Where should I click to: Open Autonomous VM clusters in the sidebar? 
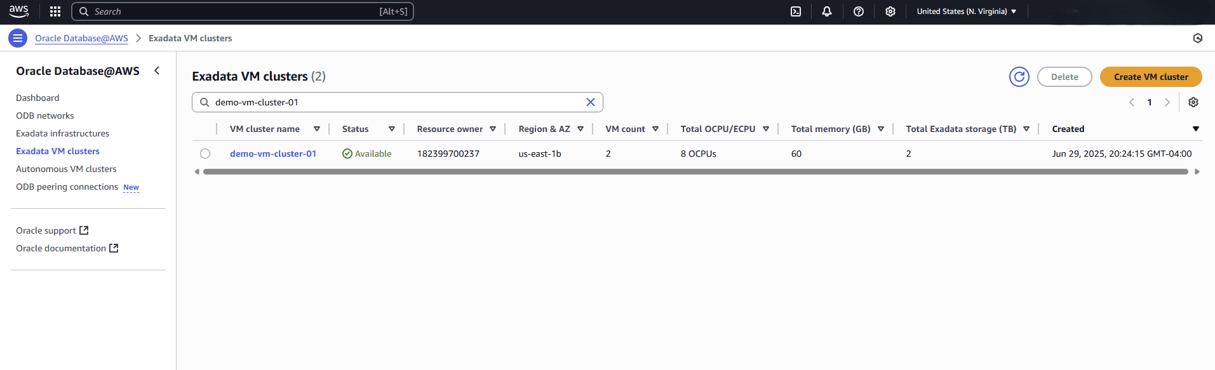tap(66, 169)
